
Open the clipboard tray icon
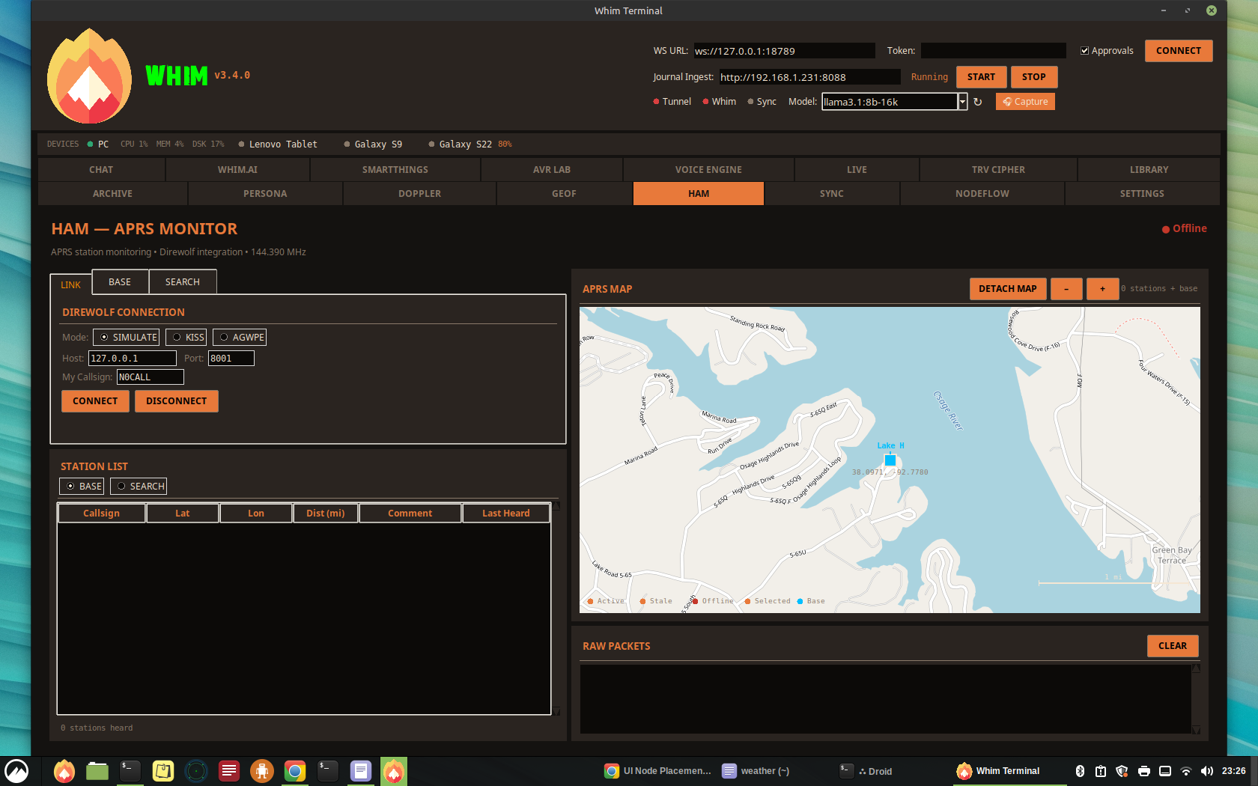(x=1101, y=771)
